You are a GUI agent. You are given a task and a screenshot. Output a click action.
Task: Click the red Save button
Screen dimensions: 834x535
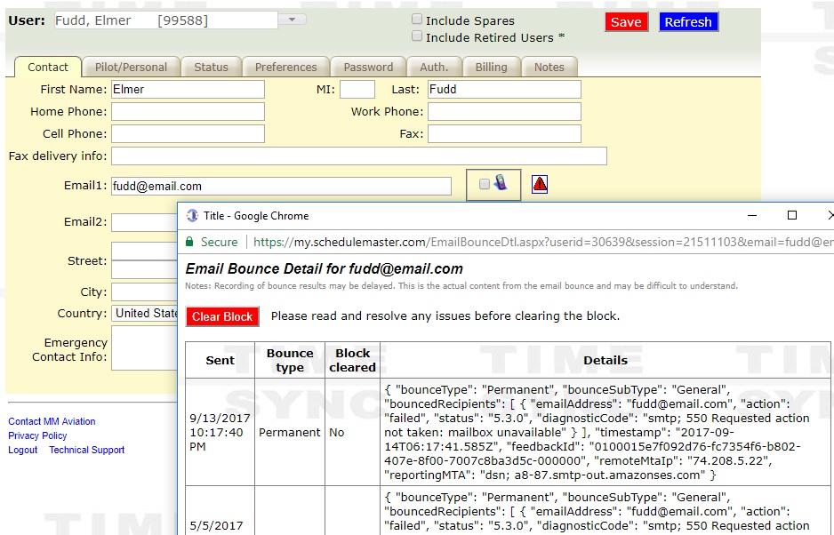tap(626, 22)
